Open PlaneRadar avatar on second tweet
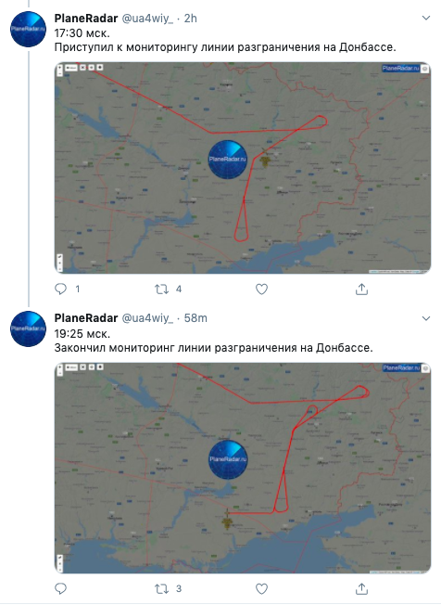441x605 pixels. [x=28, y=328]
